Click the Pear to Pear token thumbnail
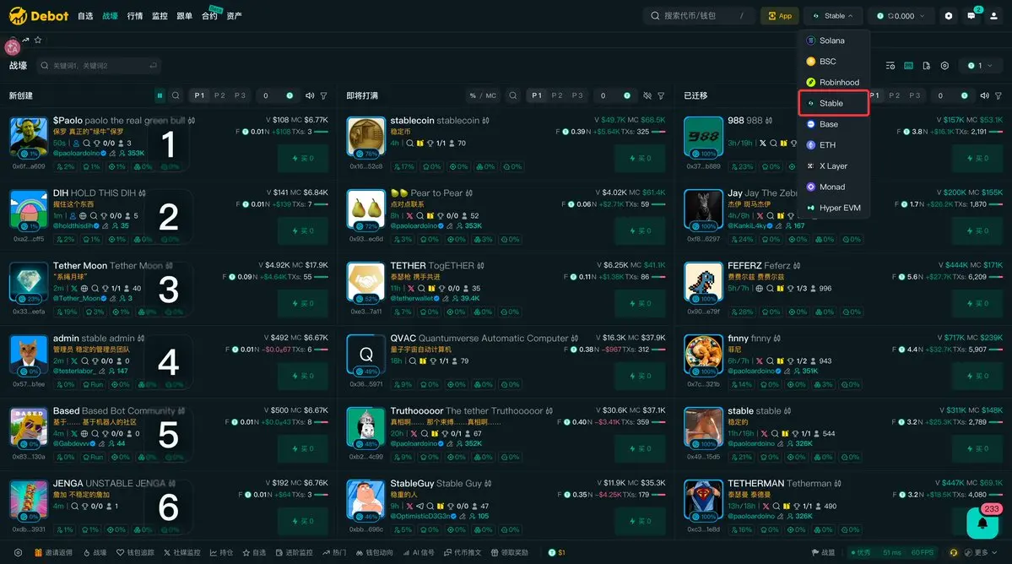 pyautogui.click(x=366, y=209)
